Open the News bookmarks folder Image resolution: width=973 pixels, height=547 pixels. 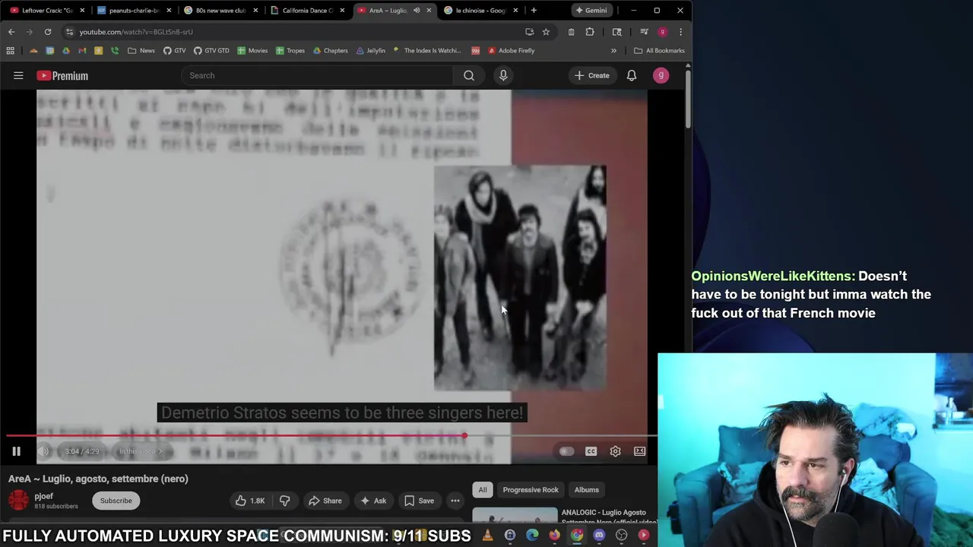point(141,51)
